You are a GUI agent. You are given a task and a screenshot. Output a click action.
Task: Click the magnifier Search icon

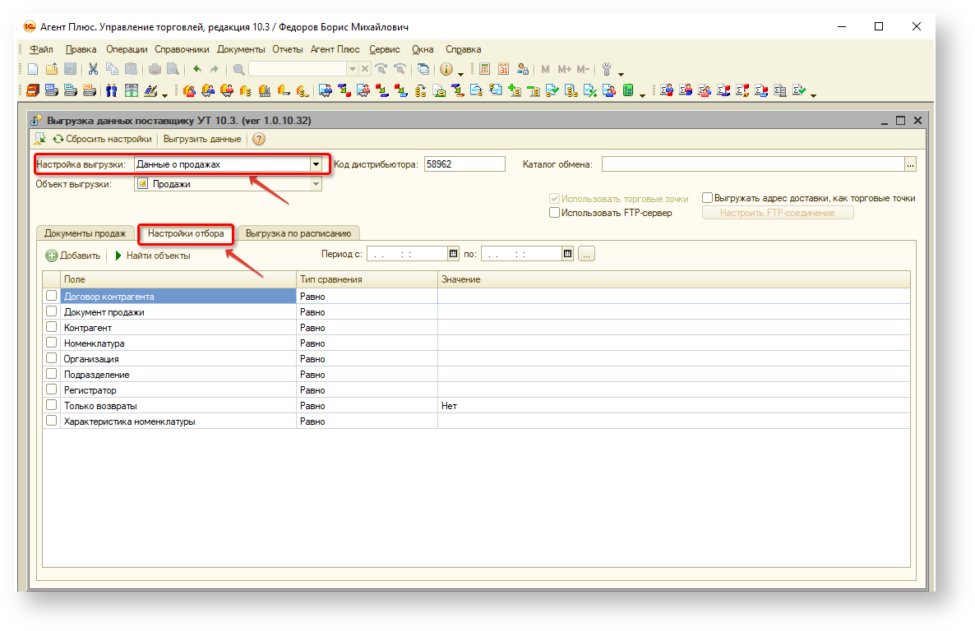coord(238,69)
